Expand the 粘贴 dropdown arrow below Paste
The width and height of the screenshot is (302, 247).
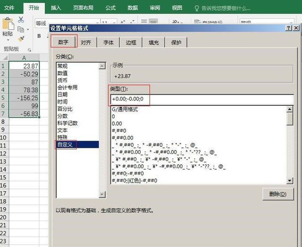coord(8,40)
